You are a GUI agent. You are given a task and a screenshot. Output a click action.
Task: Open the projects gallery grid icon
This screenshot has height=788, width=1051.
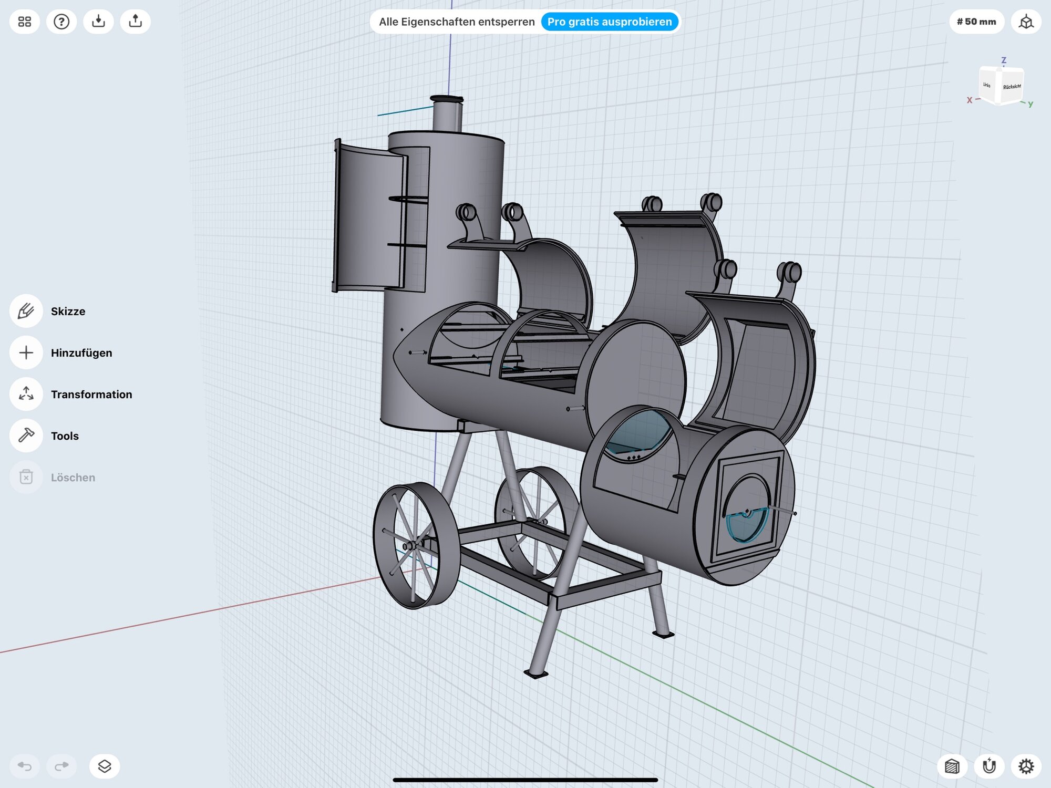click(x=25, y=22)
